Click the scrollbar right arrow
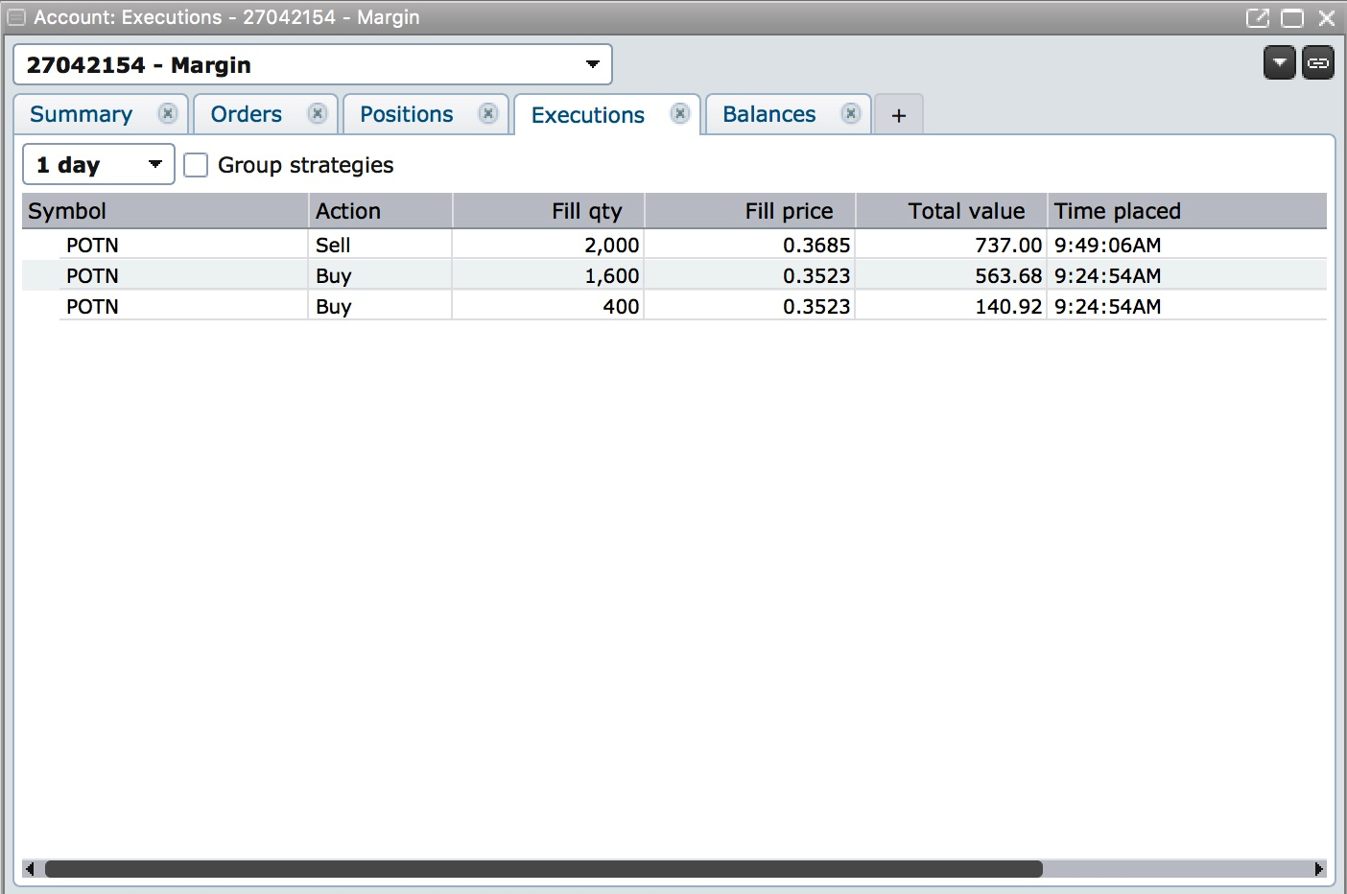 coord(1319,869)
